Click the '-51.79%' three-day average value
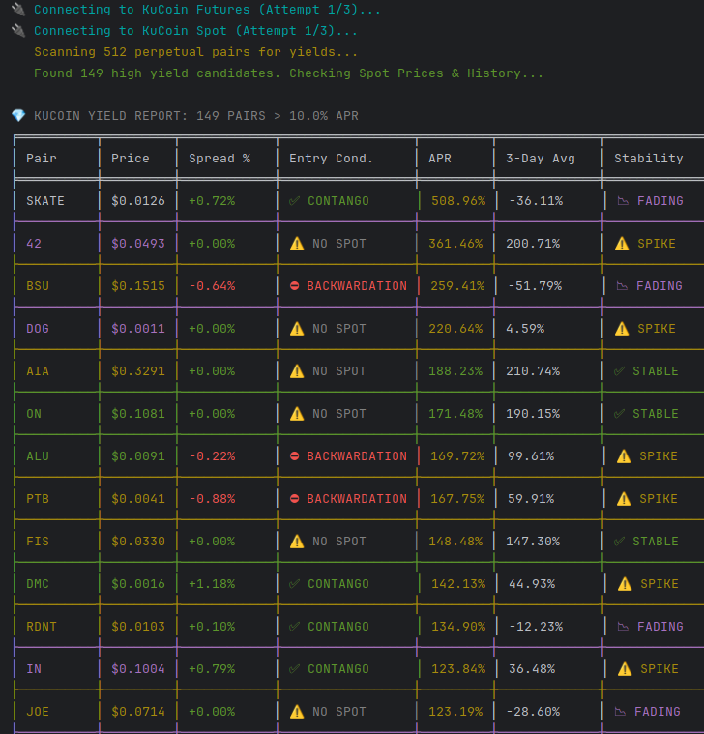The width and height of the screenshot is (704, 734). click(536, 286)
